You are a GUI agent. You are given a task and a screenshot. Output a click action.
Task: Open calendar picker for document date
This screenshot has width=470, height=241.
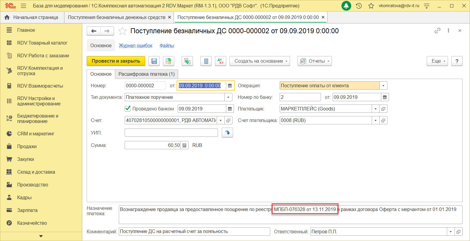pos(230,86)
